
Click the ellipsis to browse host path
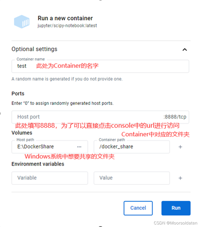[79, 147]
